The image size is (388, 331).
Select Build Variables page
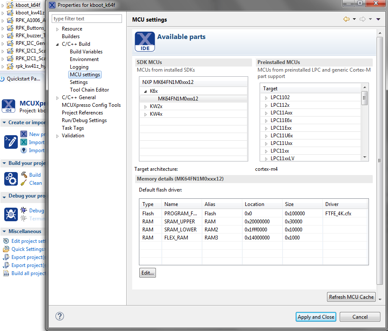coord(86,52)
